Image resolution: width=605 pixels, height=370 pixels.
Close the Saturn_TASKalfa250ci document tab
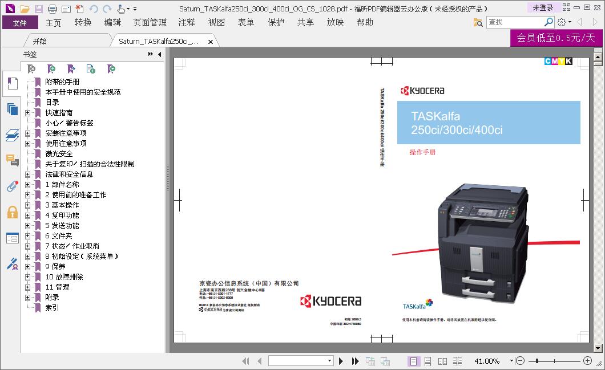(211, 42)
